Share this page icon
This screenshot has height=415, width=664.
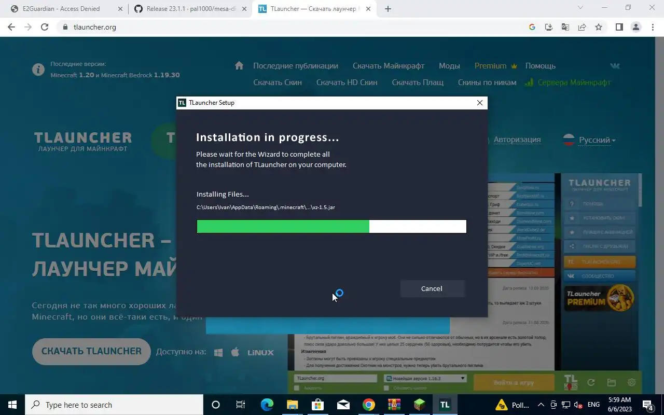[x=582, y=27]
